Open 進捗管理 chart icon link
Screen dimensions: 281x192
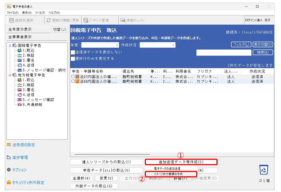click(9, 157)
